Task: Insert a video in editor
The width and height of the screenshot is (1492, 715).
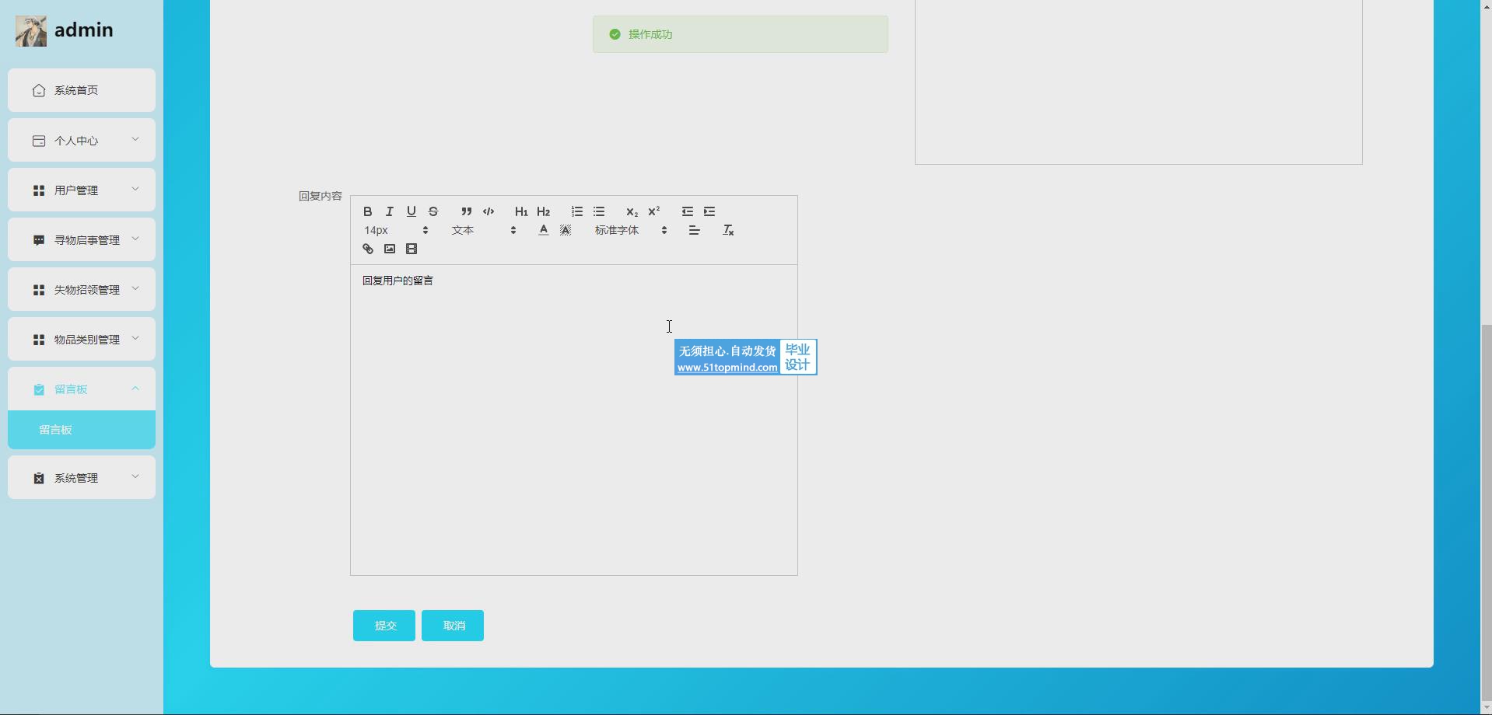Action: [x=412, y=249]
